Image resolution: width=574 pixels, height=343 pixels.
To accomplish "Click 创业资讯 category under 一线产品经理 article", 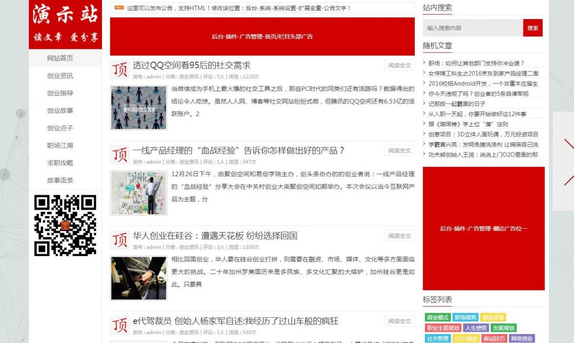I will [x=189, y=162].
